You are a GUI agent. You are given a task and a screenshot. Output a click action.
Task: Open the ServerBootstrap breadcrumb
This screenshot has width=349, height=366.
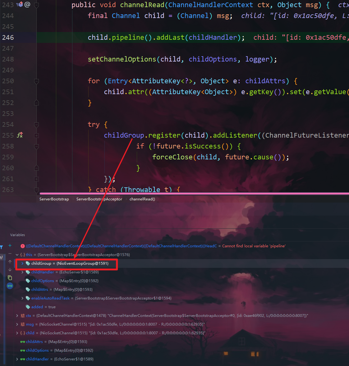coord(54,199)
